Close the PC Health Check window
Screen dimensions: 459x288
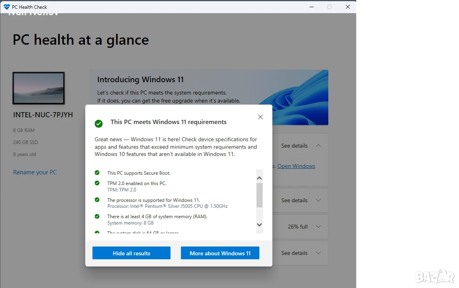click(348, 7)
